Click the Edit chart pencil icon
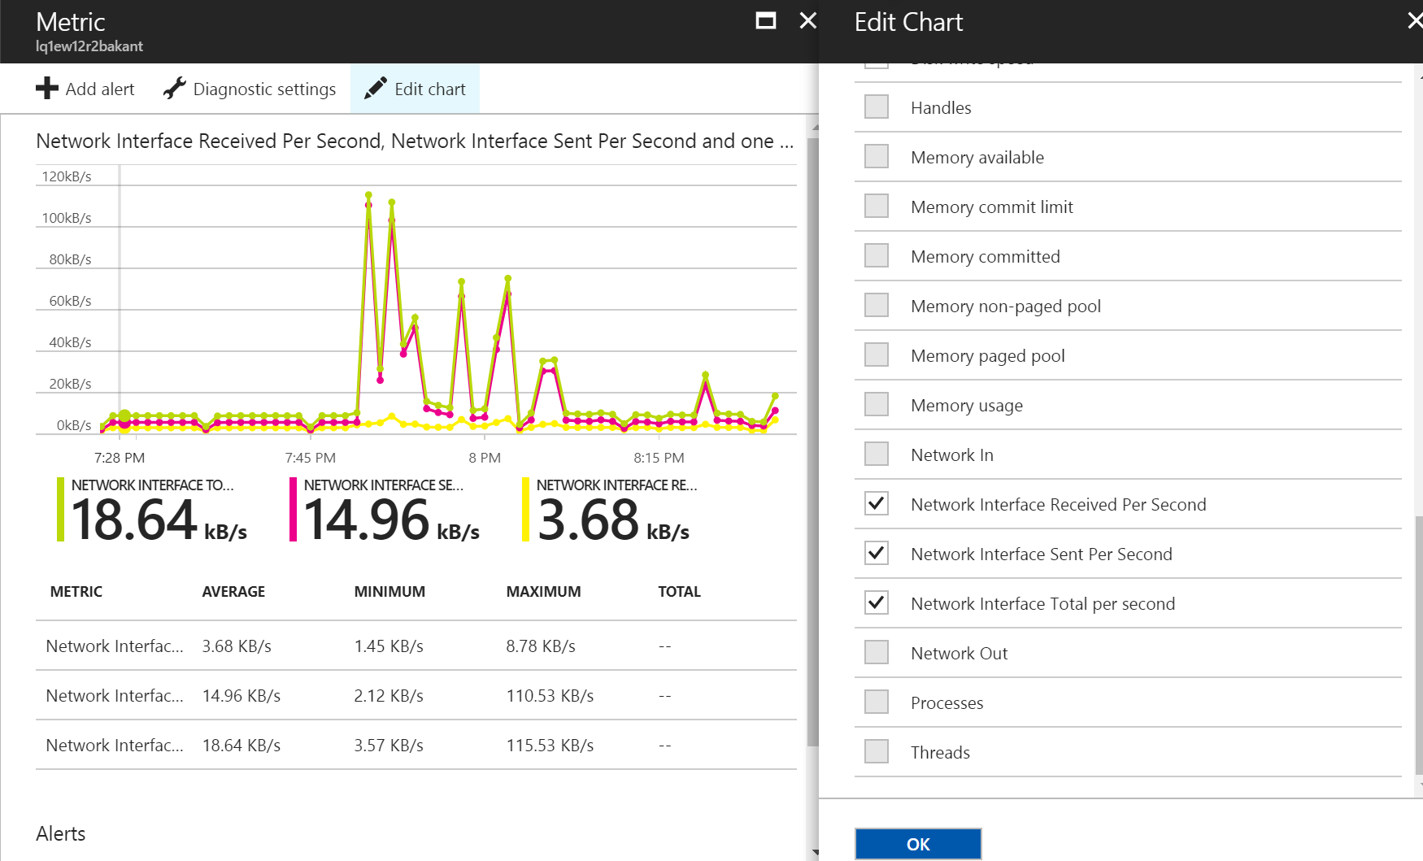 click(x=375, y=89)
